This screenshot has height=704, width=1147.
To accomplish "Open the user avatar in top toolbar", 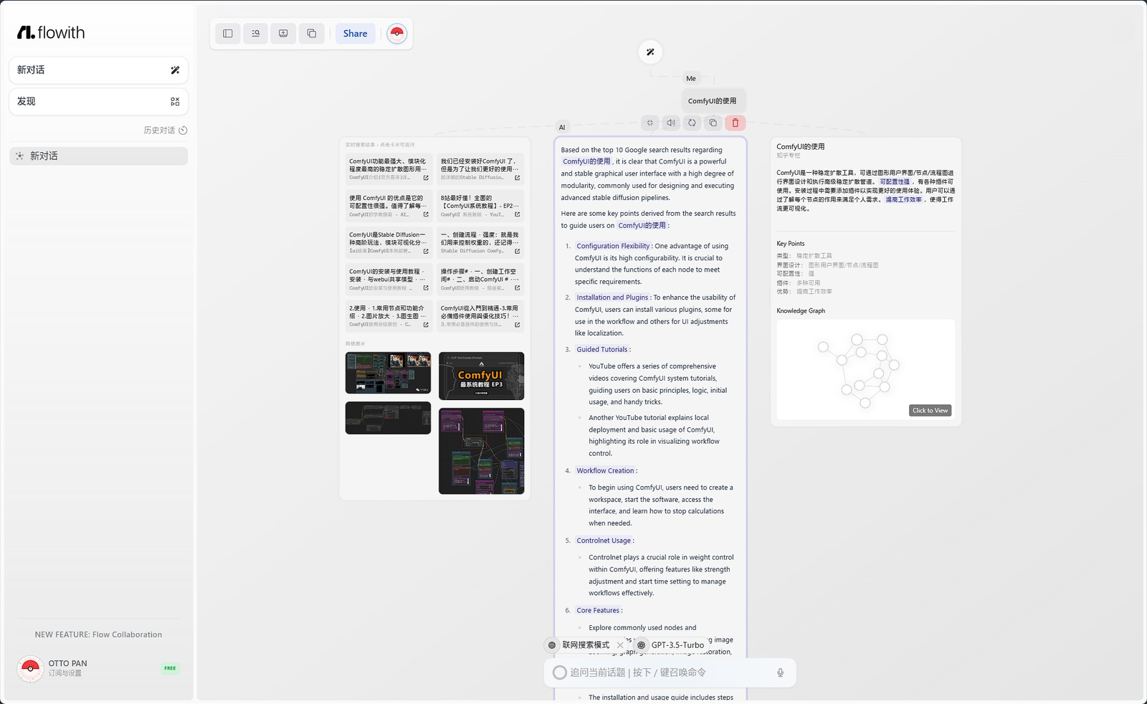I will coord(397,34).
